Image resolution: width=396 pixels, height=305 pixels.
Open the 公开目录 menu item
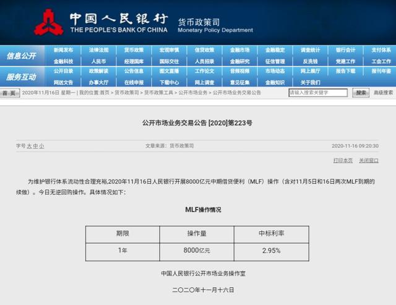coord(63,71)
